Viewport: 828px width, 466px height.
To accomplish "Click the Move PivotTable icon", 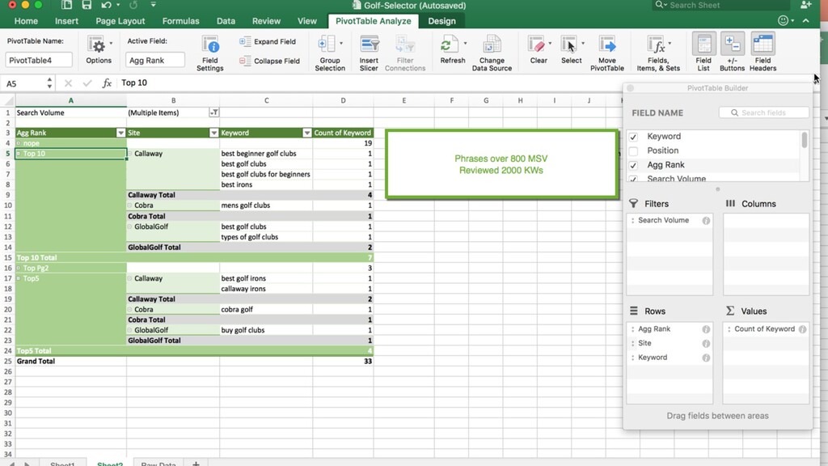I will click(x=606, y=45).
